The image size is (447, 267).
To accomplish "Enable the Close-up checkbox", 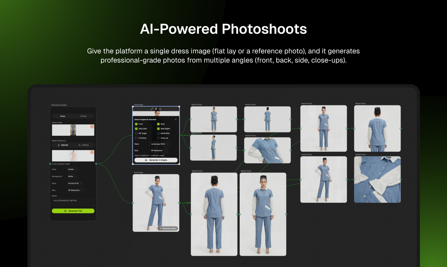I will tap(158, 138).
